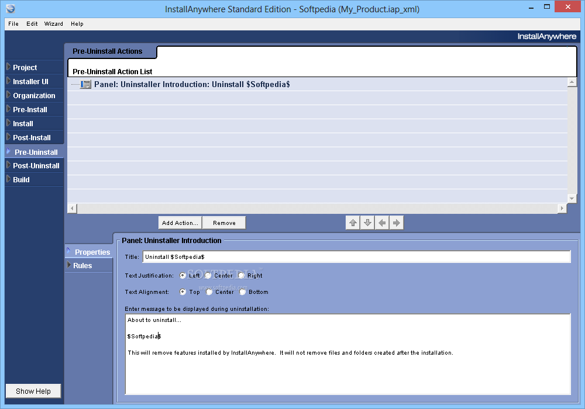Viewport: 585px width, 409px height.
Task: Click the uninstallation message text area
Action: tap(348, 354)
